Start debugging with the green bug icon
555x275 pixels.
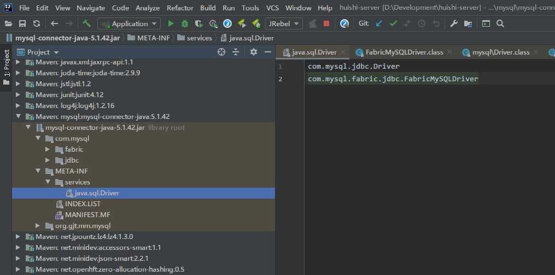click(185, 23)
